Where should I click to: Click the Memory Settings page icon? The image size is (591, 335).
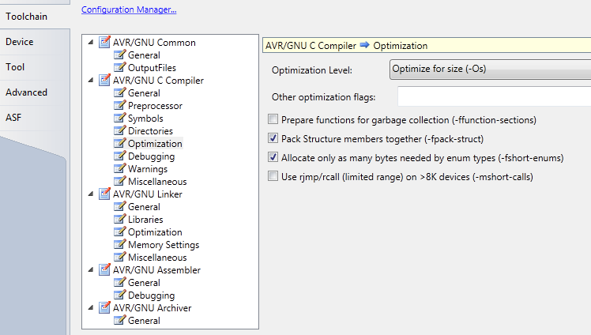pos(119,244)
